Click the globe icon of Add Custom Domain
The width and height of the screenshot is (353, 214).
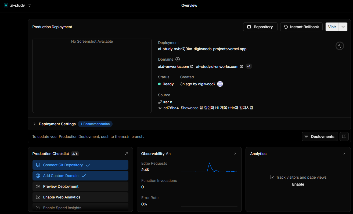pyautogui.click(x=38, y=176)
